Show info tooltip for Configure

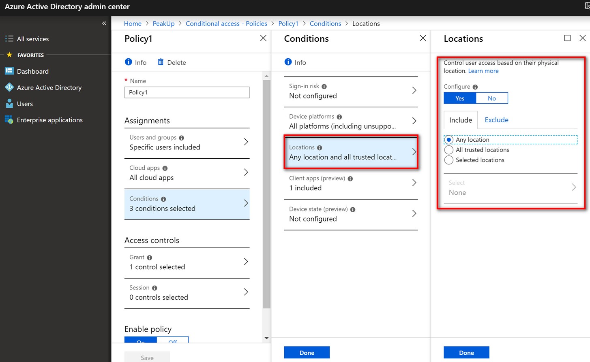(x=475, y=87)
